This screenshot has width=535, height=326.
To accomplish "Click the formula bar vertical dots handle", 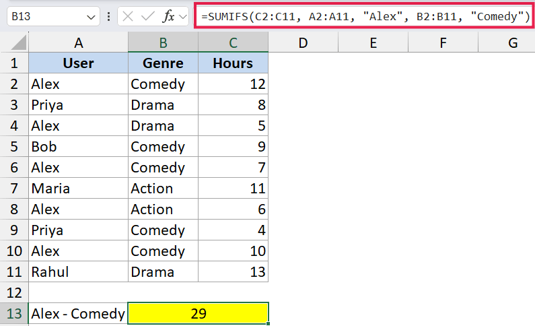I will 108,16.
